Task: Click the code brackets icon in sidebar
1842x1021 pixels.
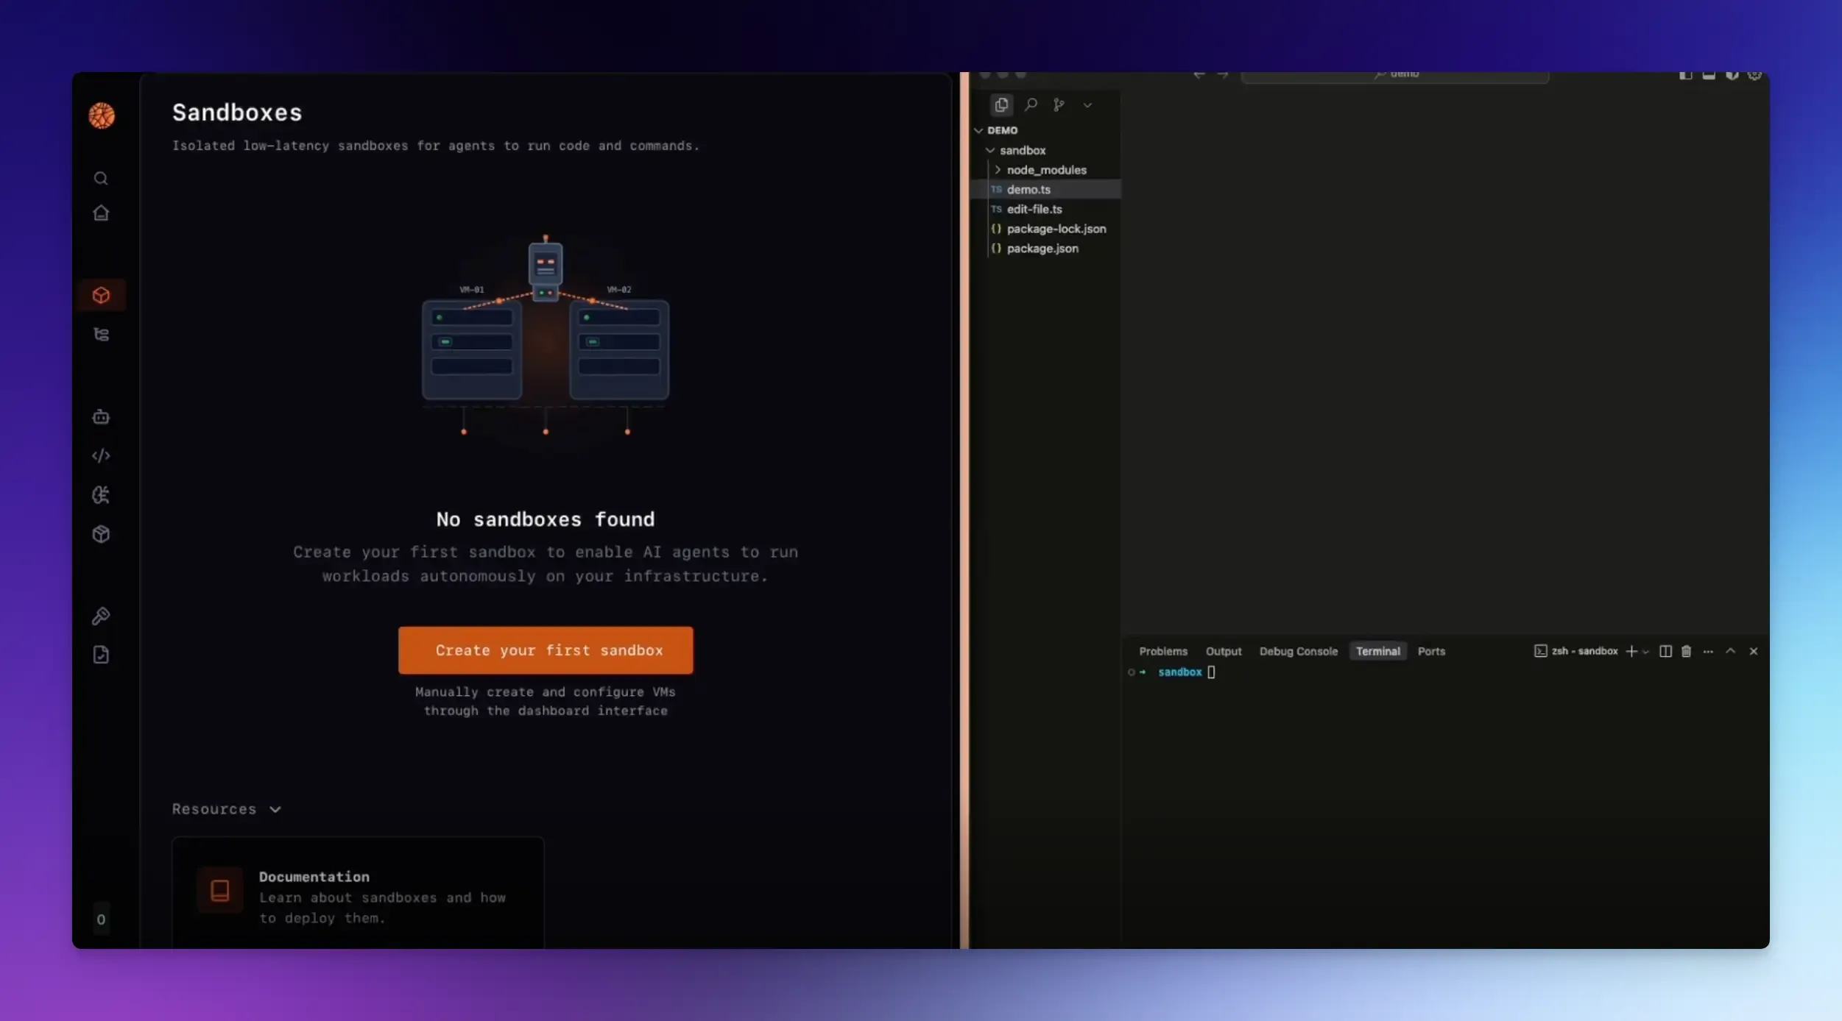Action: click(101, 456)
